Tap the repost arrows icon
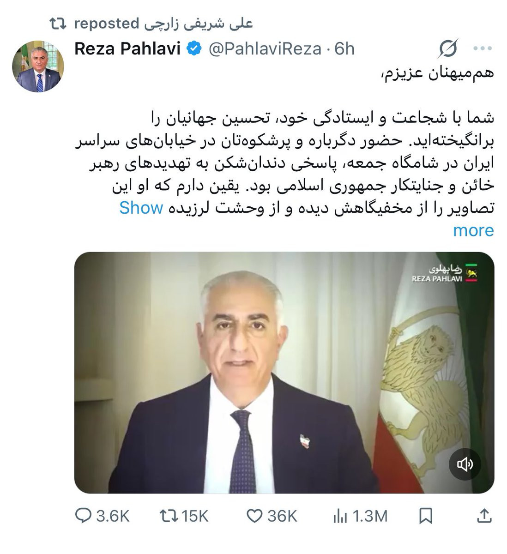 coord(168,516)
